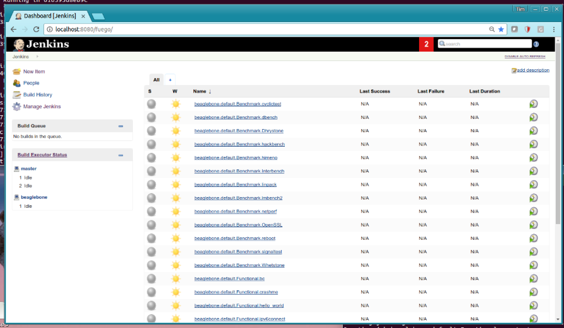Schedule a build for Benchmark.lmbench2
This screenshot has width=564, height=328.
[533, 198]
